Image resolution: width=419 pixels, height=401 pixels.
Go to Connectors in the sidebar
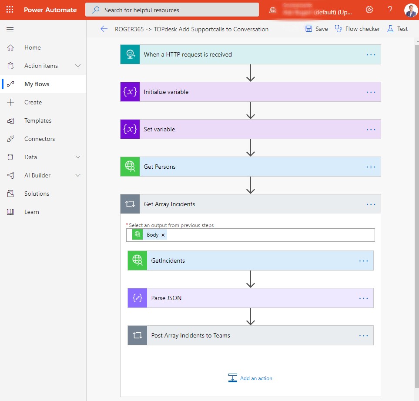40,139
